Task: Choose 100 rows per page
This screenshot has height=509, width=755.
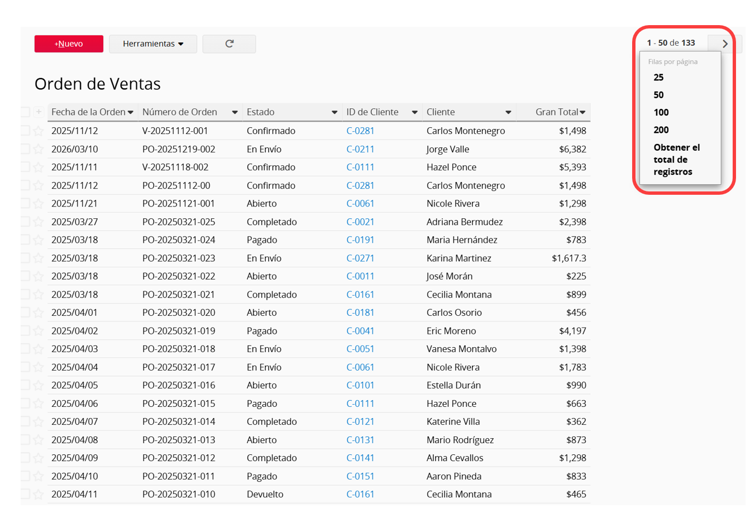Action: coord(661,112)
